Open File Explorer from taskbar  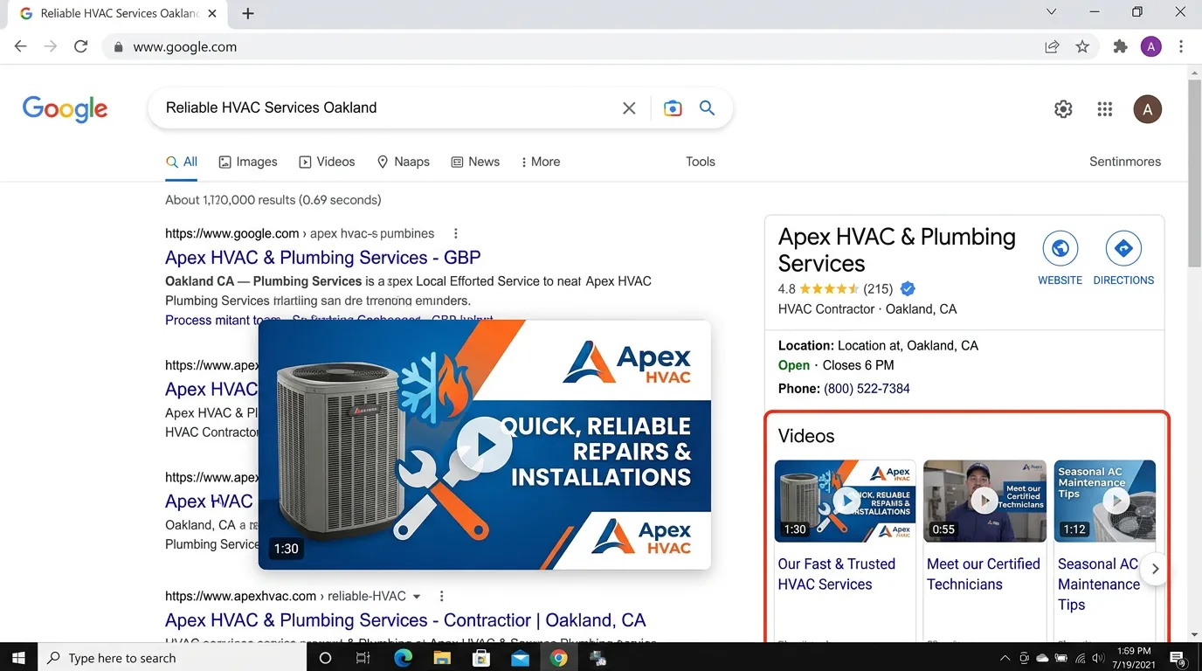pyautogui.click(x=442, y=658)
